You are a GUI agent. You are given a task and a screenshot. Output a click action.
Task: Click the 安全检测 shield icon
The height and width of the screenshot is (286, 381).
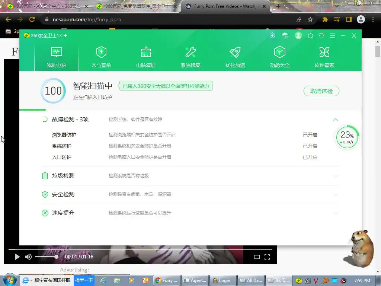[45, 194]
